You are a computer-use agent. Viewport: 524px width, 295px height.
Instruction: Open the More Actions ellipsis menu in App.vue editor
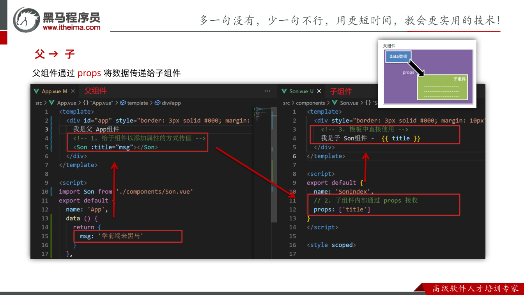267,91
